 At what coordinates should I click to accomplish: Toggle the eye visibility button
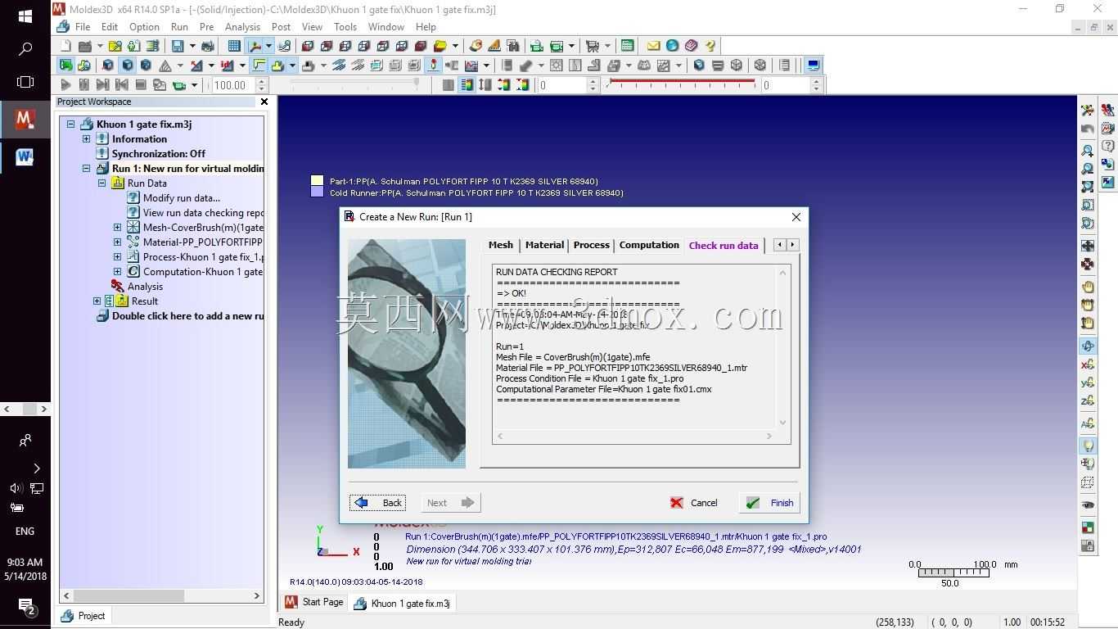tap(1088, 505)
